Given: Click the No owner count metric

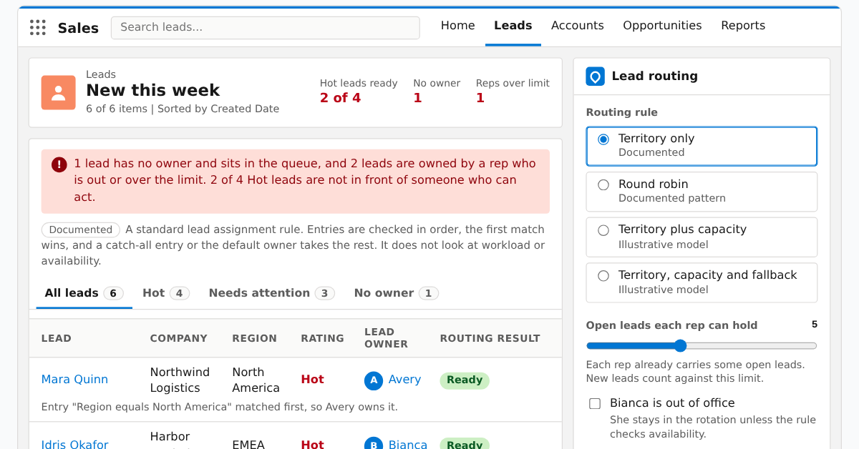Looking at the screenshot, I should 437,92.
